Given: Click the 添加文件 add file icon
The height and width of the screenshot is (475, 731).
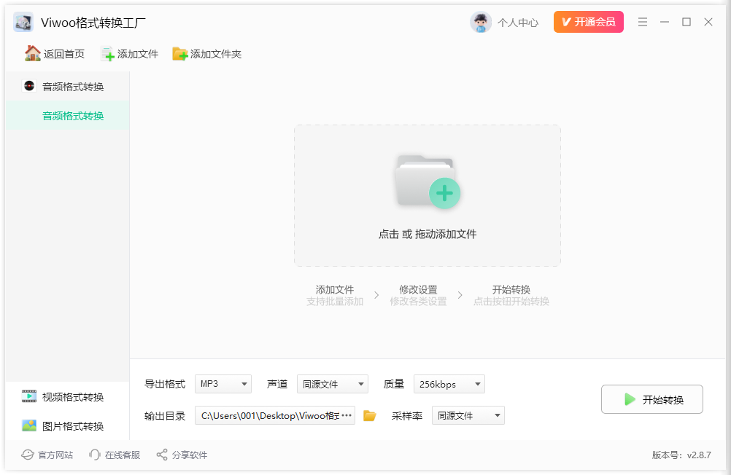Looking at the screenshot, I should coord(107,53).
